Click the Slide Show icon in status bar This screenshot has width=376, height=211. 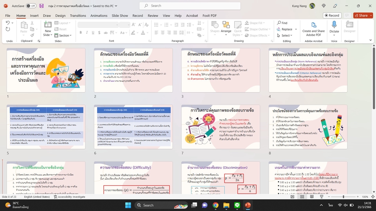coord(322,197)
